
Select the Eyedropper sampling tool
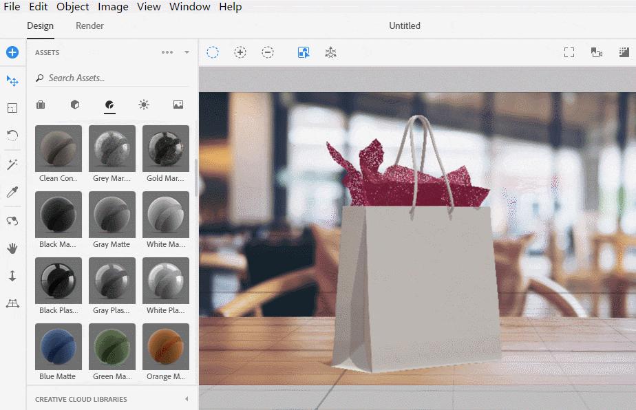tap(12, 192)
